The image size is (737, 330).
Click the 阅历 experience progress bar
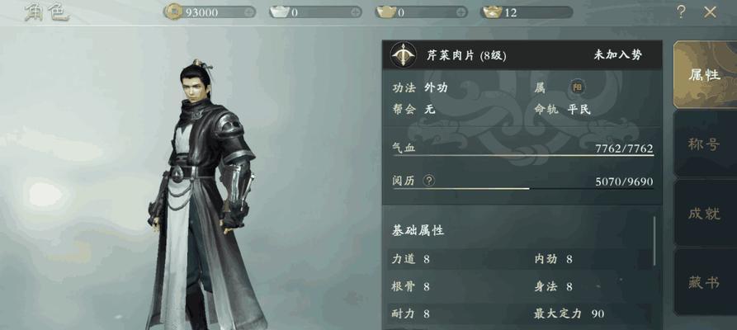coord(523,189)
